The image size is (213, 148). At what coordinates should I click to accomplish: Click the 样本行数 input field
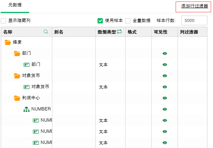pos(194,20)
